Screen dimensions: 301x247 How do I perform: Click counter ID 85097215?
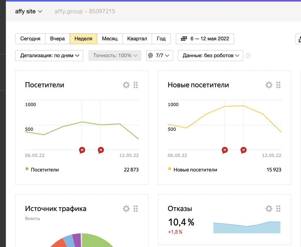click(x=102, y=11)
